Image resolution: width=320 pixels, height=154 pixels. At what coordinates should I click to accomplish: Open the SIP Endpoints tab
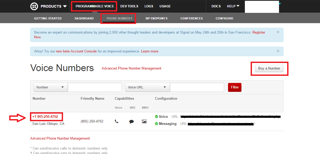[156, 18]
